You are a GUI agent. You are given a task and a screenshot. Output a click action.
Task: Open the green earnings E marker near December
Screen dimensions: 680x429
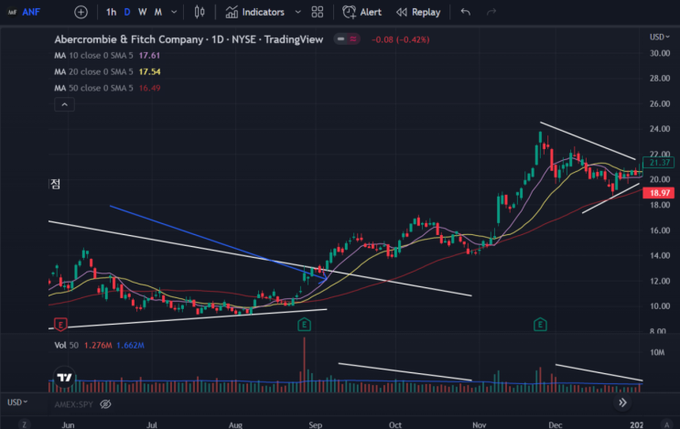pyautogui.click(x=540, y=324)
